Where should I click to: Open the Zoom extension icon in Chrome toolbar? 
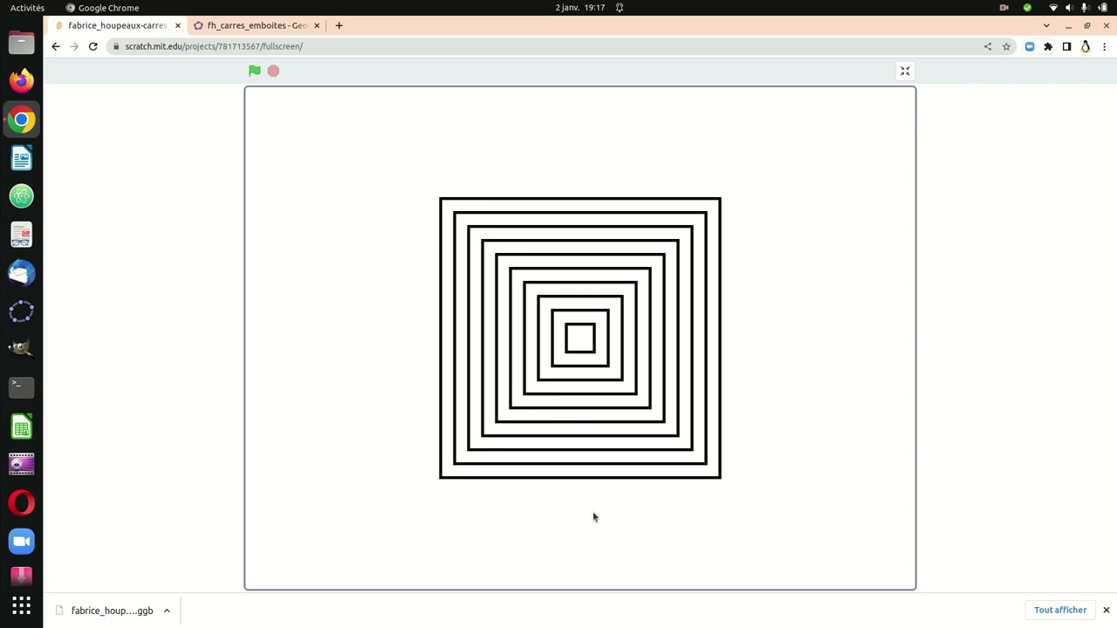(x=1030, y=46)
